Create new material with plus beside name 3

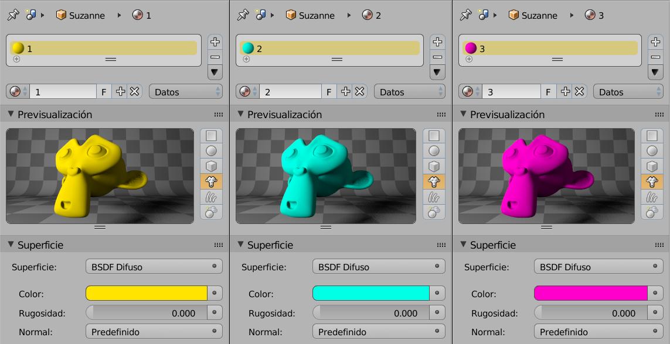pos(565,92)
